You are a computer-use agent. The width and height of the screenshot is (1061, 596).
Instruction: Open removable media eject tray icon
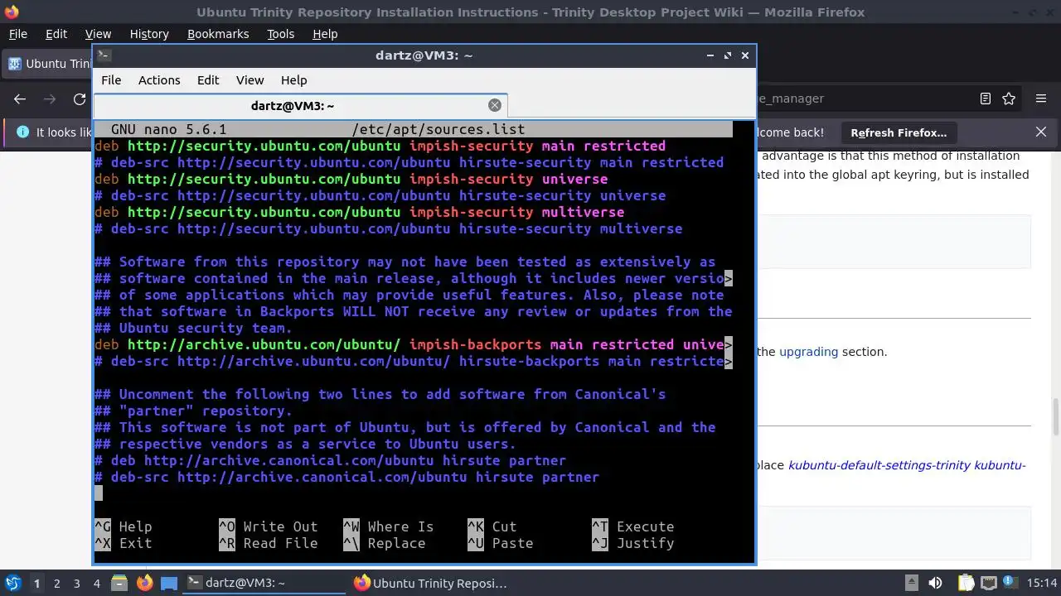point(912,583)
